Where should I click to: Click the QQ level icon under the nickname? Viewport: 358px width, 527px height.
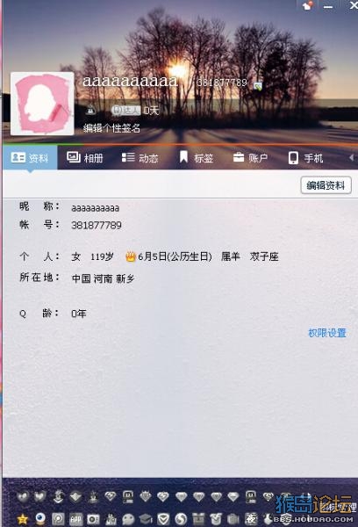pyautogui.click(x=90, y=110)
